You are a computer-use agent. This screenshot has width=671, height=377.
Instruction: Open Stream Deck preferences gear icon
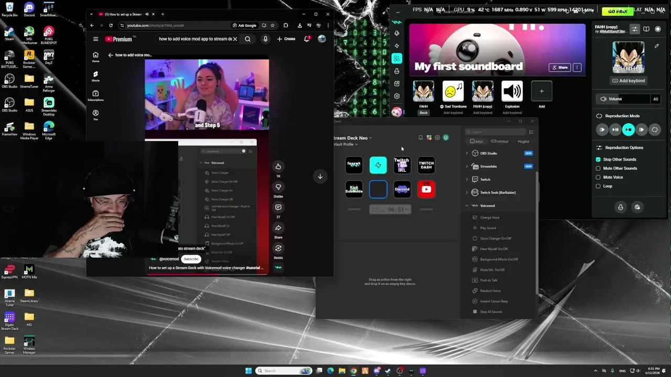pyautogui.click(x=437, y=138)
